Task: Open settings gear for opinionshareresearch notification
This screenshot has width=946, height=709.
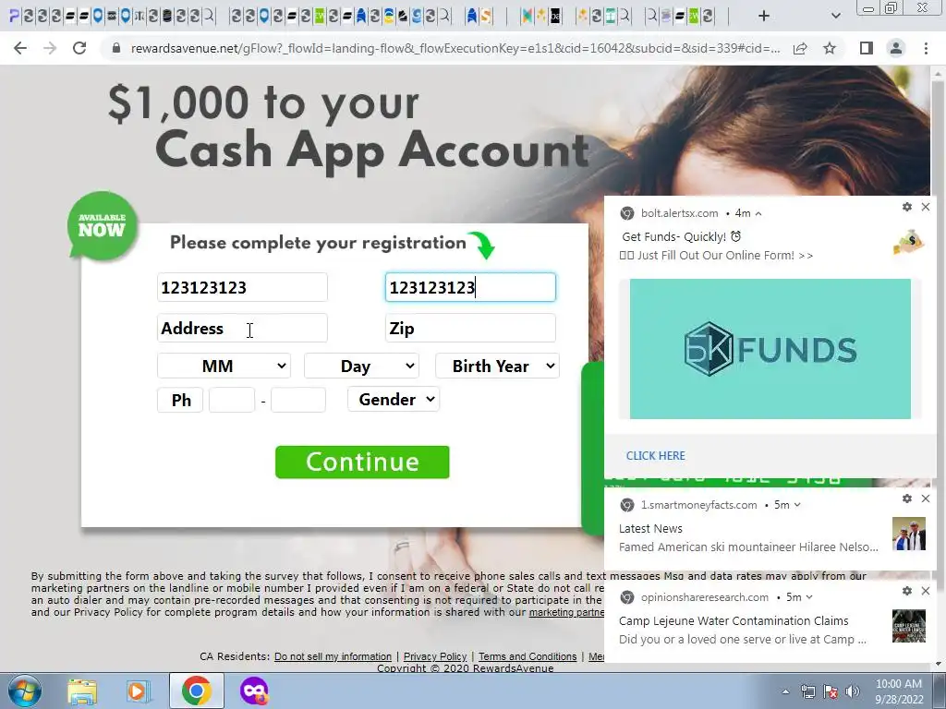Action: pos(907,591)
